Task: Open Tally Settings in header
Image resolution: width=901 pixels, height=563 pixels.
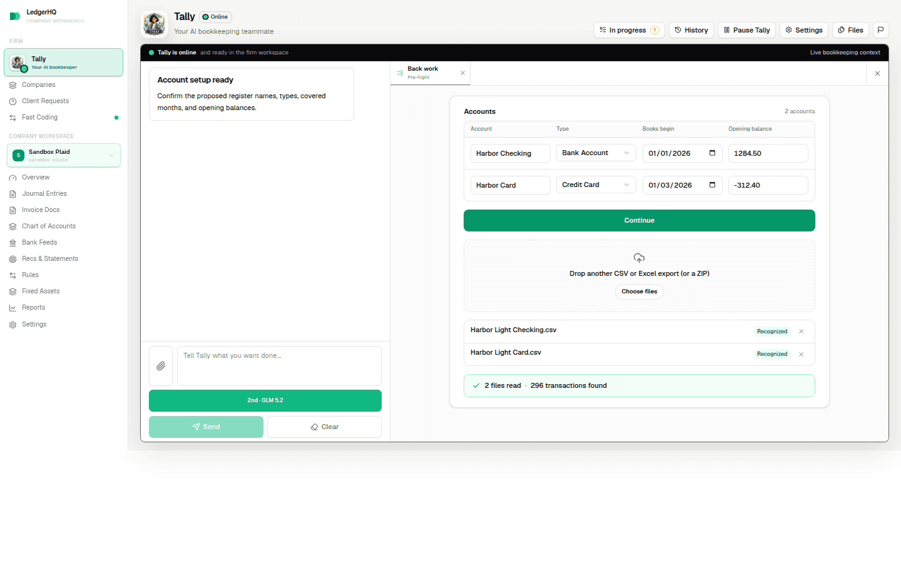Action: point(804,30)
